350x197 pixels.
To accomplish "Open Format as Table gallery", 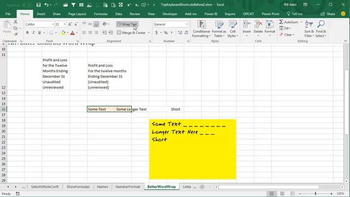I will point(219,29).
